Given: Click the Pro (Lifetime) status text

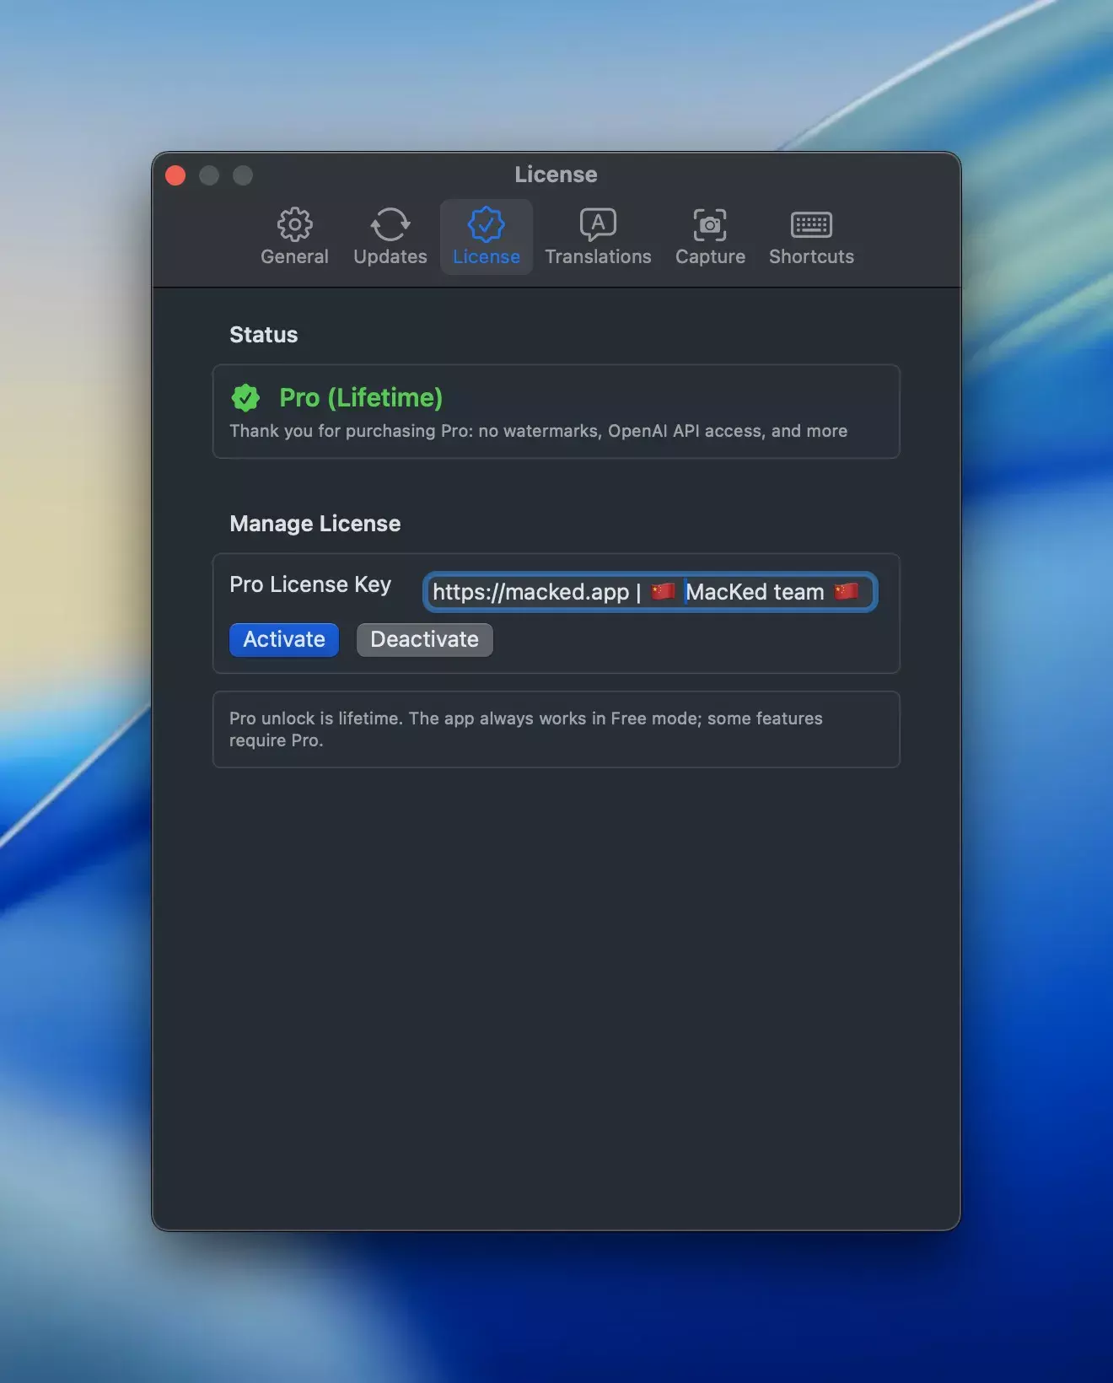Looking at the screenshot, I should 361,397.
